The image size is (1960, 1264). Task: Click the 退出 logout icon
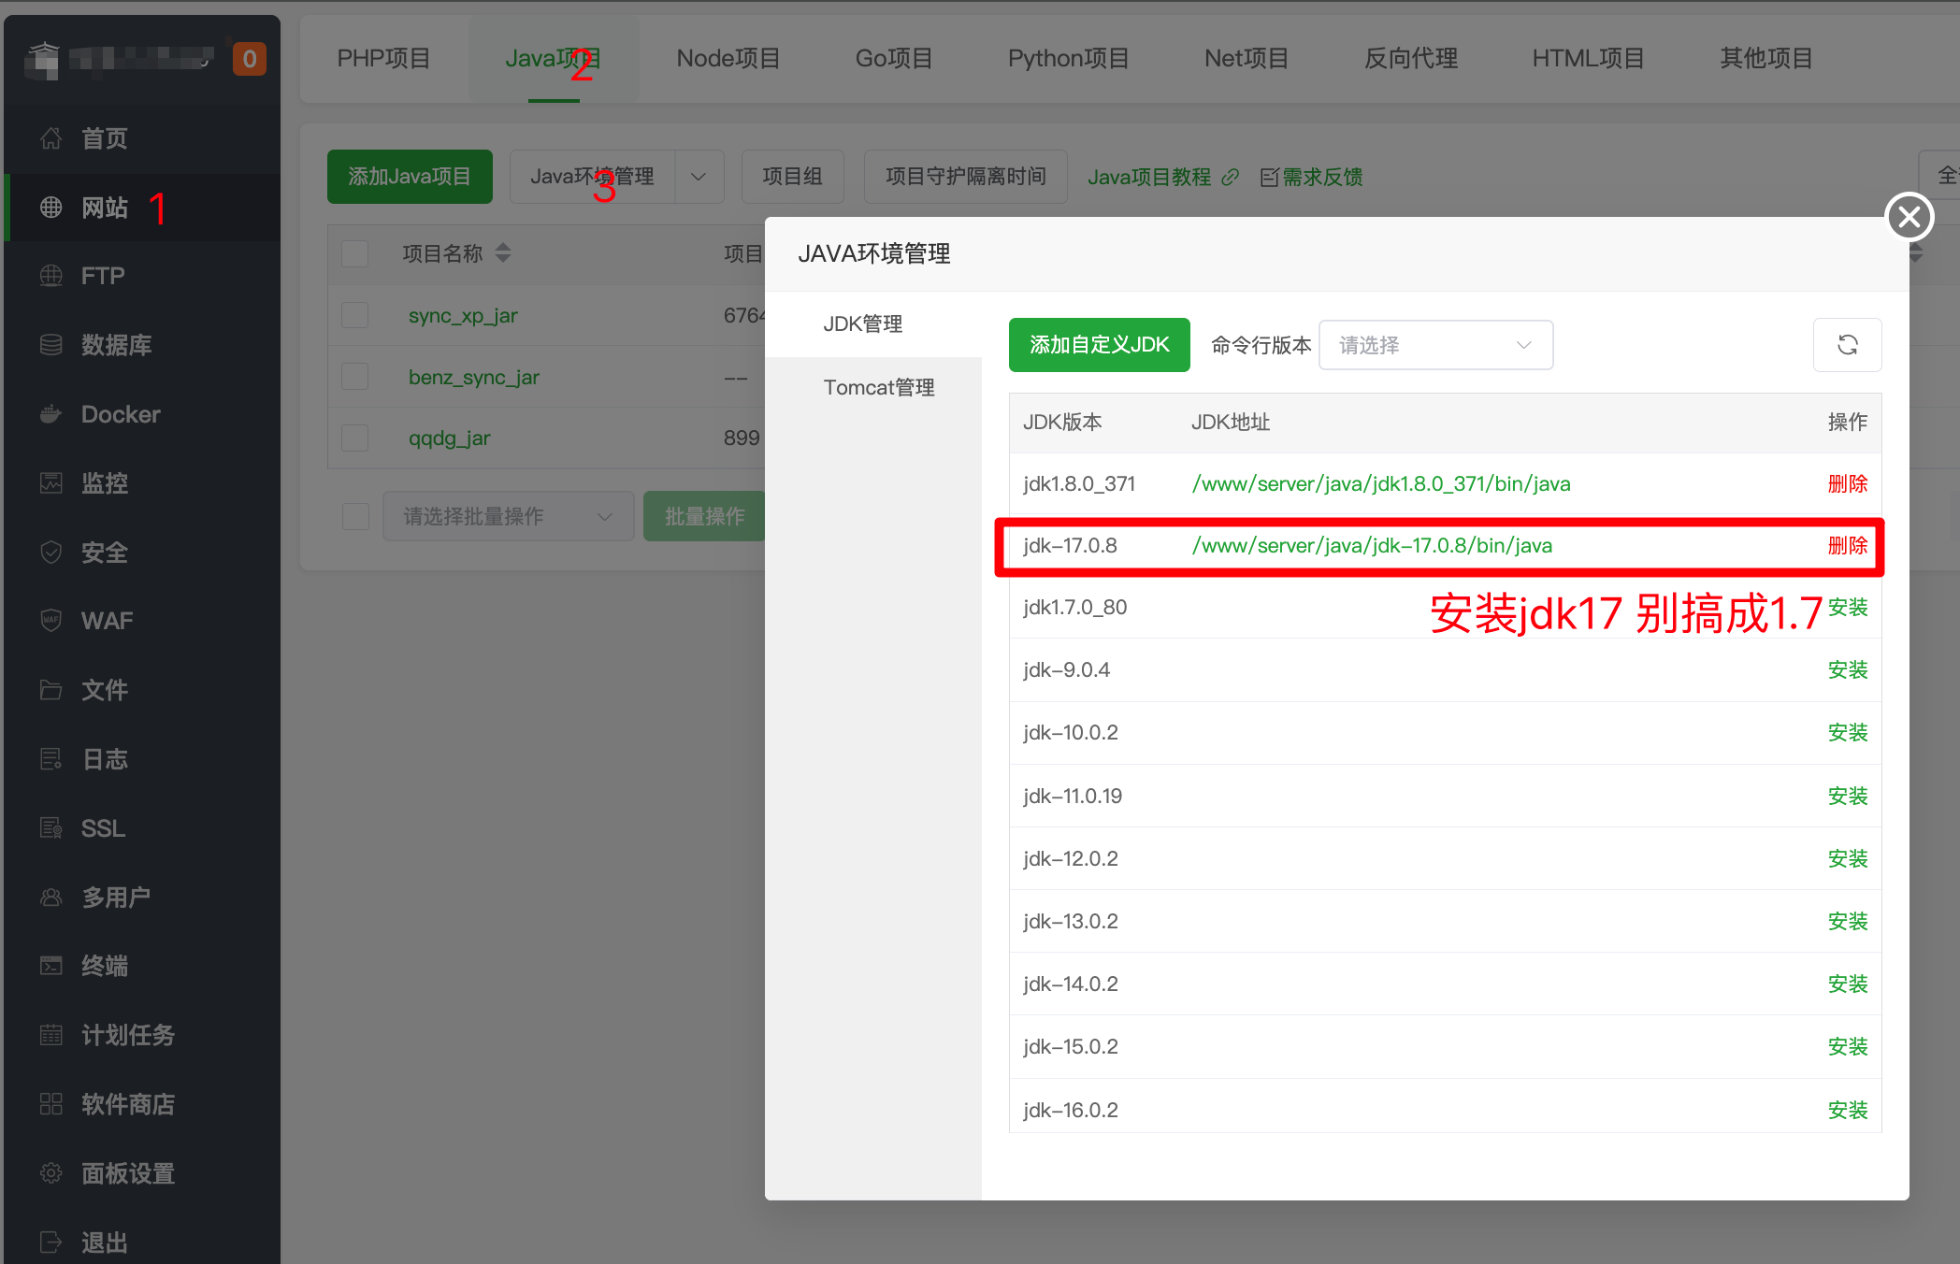click(51, 1242)
